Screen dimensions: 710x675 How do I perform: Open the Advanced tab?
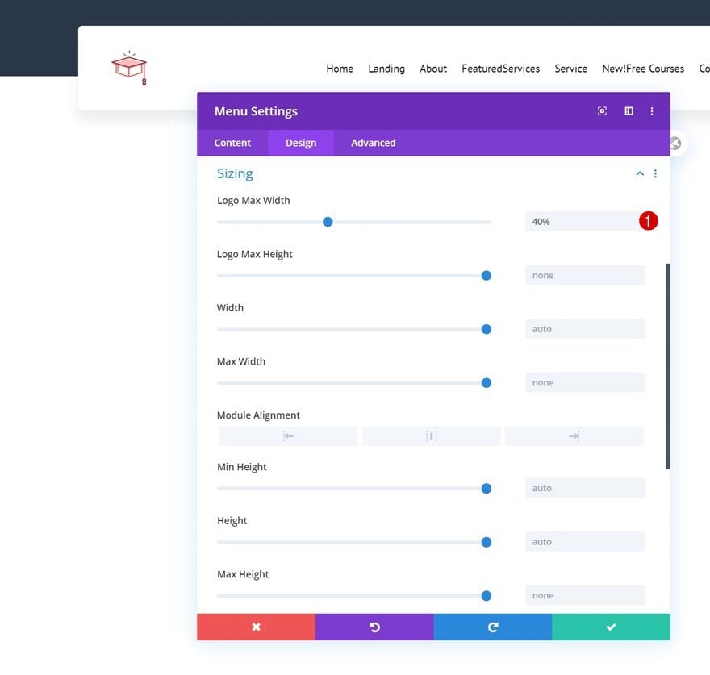[373, 143]
